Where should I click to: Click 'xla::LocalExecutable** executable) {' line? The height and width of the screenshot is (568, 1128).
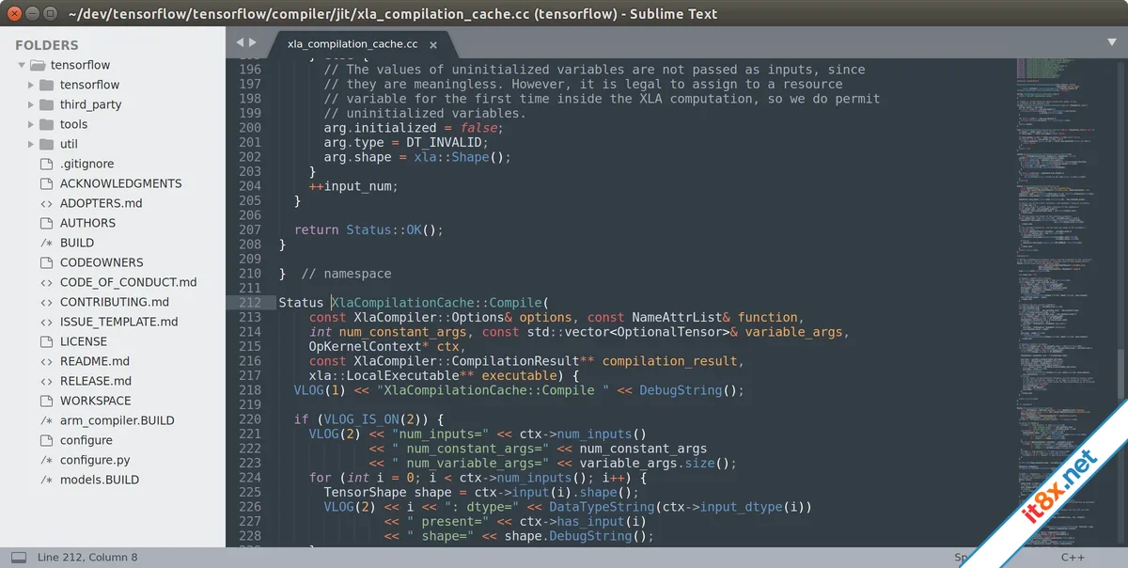point(444,376)
